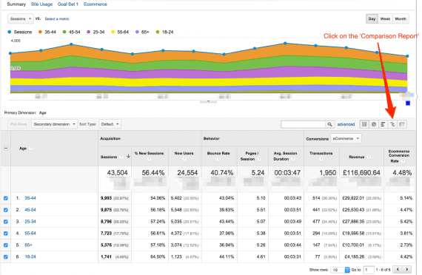Screen dimensions: 422x275
Task: Sort by the % New Sessions header
Action: pos(149,153)
